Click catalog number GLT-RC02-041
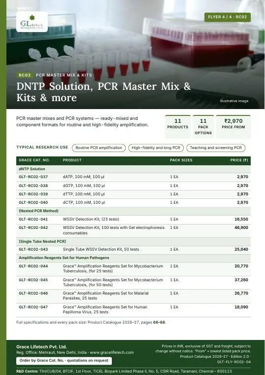Image resolution: width=265 pixels, height=375 pixels. 33,219
